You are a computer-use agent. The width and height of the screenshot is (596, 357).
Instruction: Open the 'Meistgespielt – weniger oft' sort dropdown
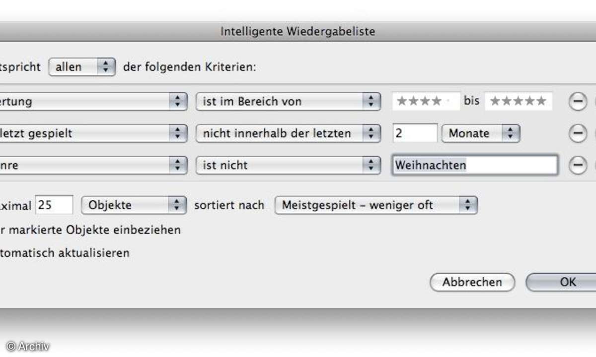[376, 205]
